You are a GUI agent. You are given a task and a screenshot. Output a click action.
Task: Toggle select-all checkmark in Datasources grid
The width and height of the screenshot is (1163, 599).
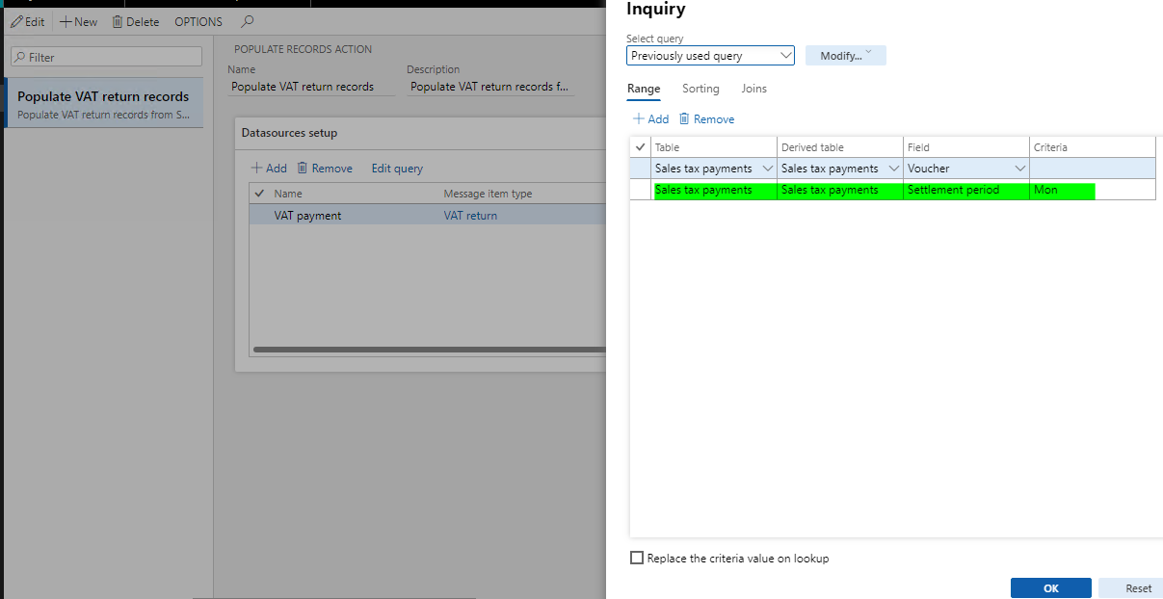(259, 194)
